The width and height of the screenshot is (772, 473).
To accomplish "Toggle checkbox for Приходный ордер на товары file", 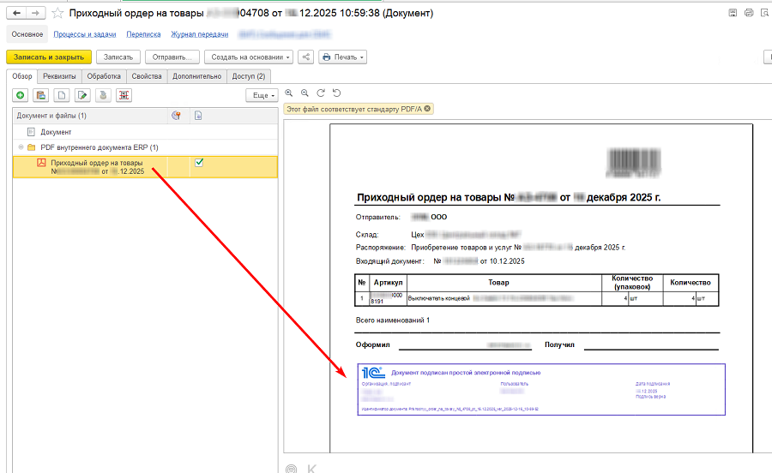I will coord(199,162).
